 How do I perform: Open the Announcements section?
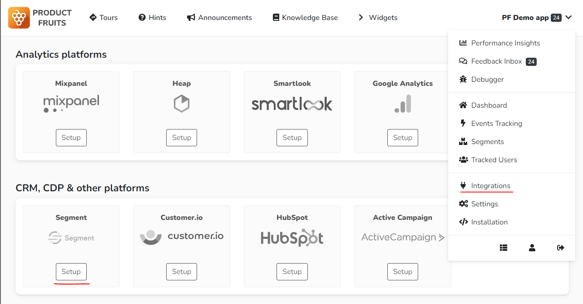(x=219, y=17)
